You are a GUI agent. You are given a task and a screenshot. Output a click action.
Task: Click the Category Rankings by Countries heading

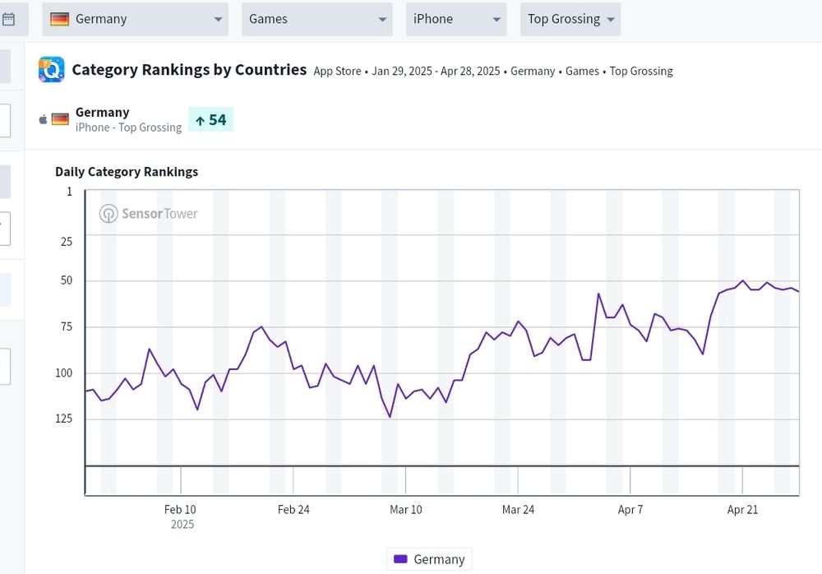[x=189, y=70]
